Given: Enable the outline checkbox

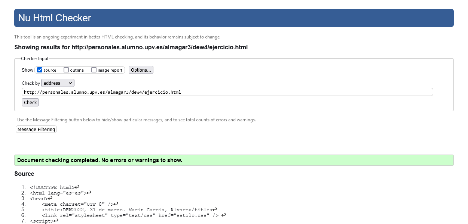Looking at the screenshot, I should 66,70.
